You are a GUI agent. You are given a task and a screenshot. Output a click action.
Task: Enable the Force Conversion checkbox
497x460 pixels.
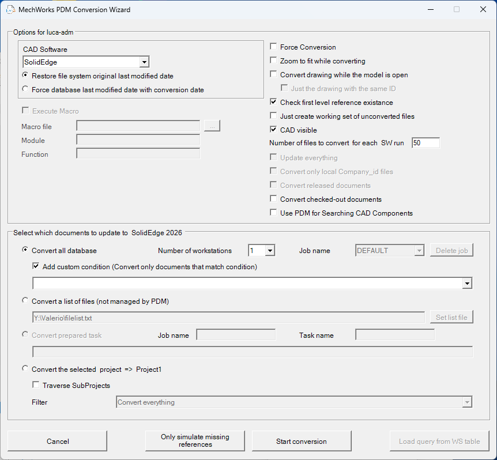point(273,47)
